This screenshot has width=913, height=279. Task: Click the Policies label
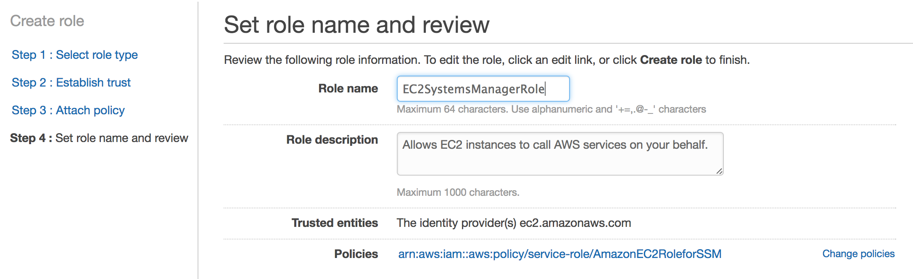click(x=356, y=254)
